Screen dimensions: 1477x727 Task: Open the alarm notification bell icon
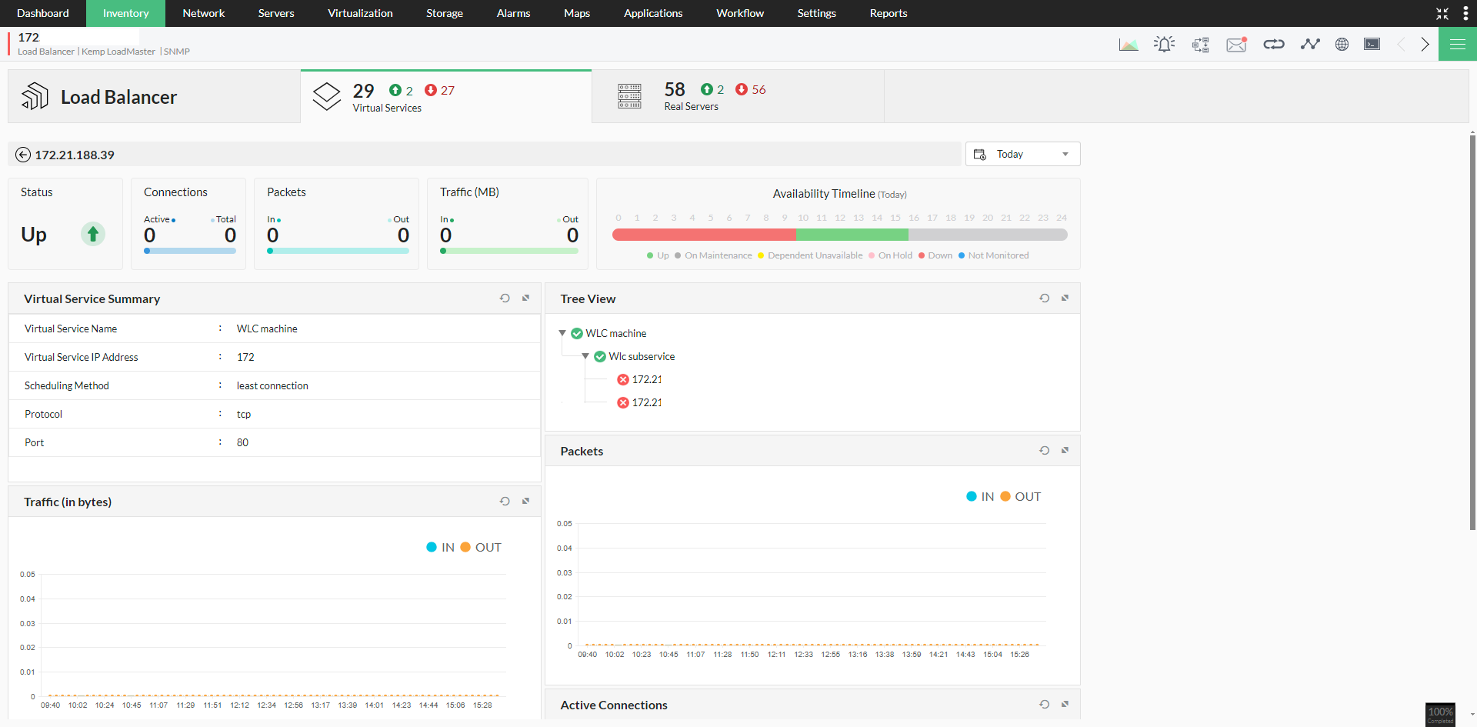(1164, 44)
